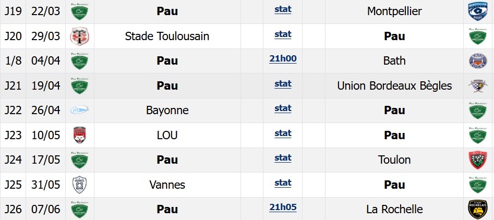The height and width of the screenshot is (220, 494).
Task: Click the Union Bordeaux Bègles logo
Action: point(478,85)
